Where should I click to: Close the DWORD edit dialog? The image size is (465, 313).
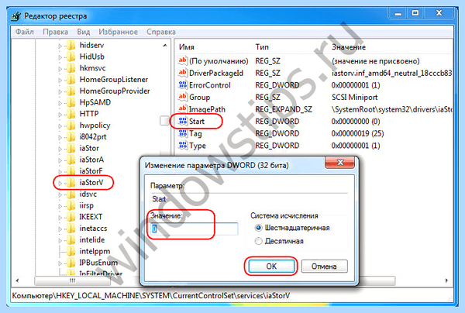(340, 163)
